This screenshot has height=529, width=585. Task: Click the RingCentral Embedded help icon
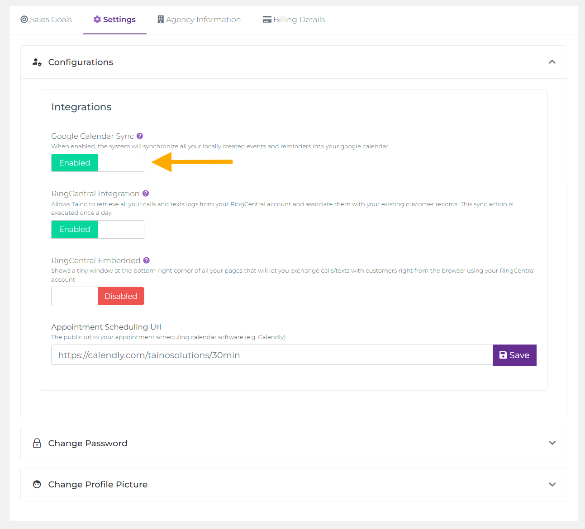(x=146, y=260)
